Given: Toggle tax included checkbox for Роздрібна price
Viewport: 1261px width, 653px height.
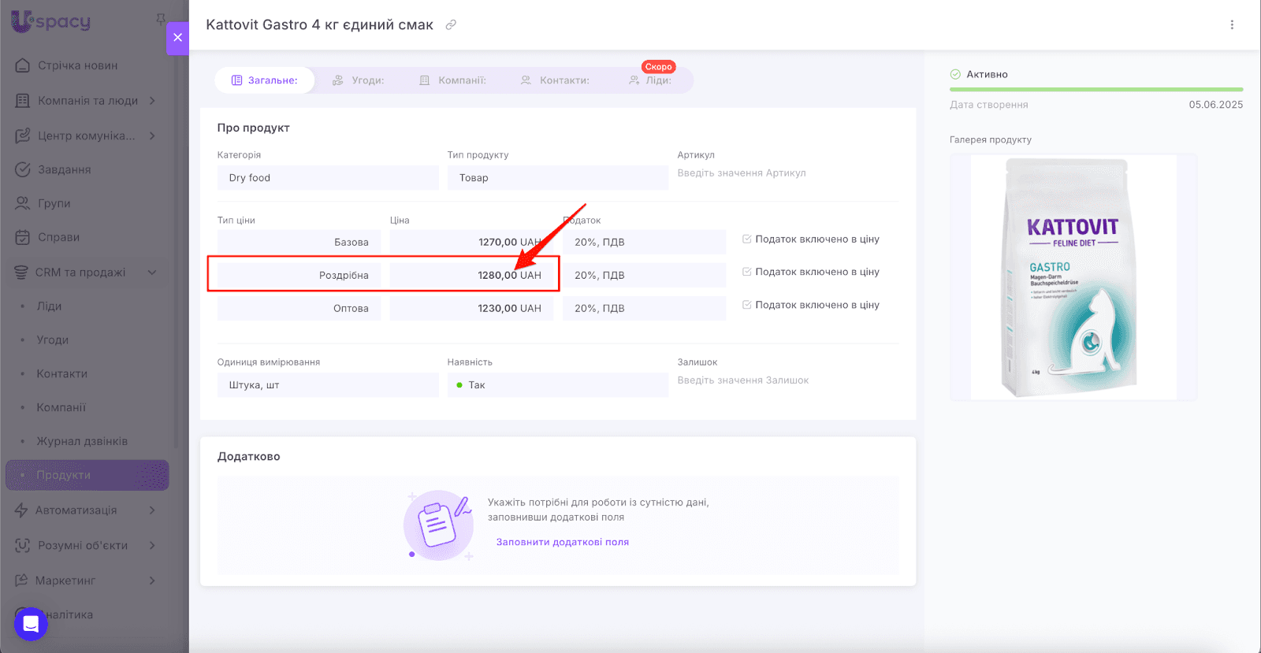Looking at the screenshot, I should pos(746,272).
